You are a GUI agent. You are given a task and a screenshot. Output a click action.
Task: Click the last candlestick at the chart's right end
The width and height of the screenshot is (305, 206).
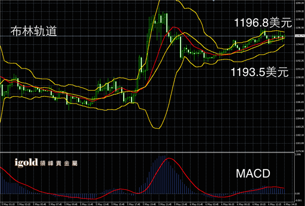point(284,37)
